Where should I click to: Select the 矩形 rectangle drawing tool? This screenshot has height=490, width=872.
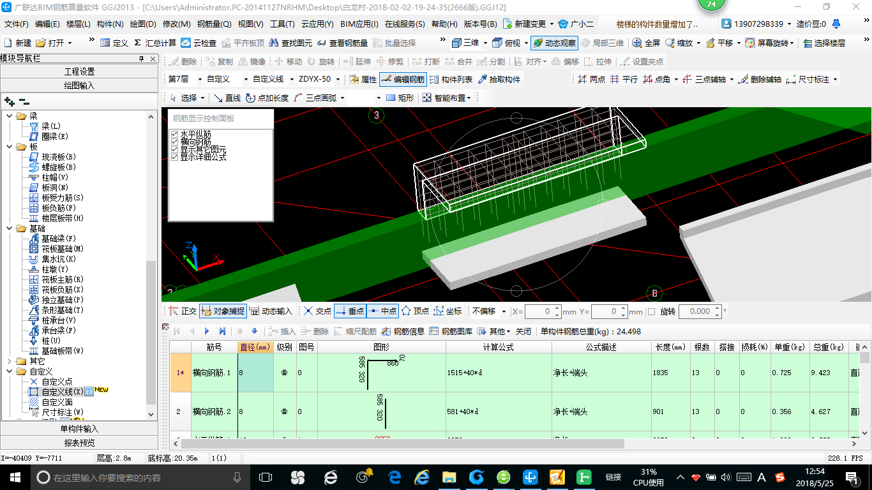pos(400,98)
